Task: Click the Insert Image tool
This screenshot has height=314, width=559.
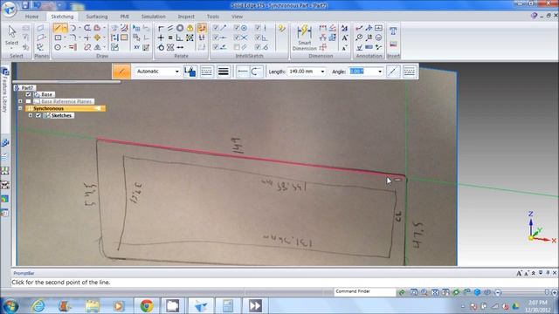Action: tap(393, 44)
